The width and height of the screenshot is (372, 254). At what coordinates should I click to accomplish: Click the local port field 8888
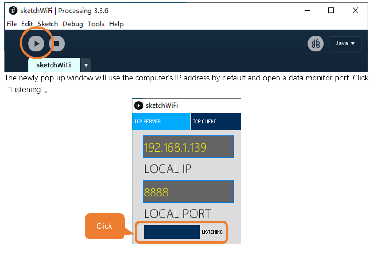(189, 191)
